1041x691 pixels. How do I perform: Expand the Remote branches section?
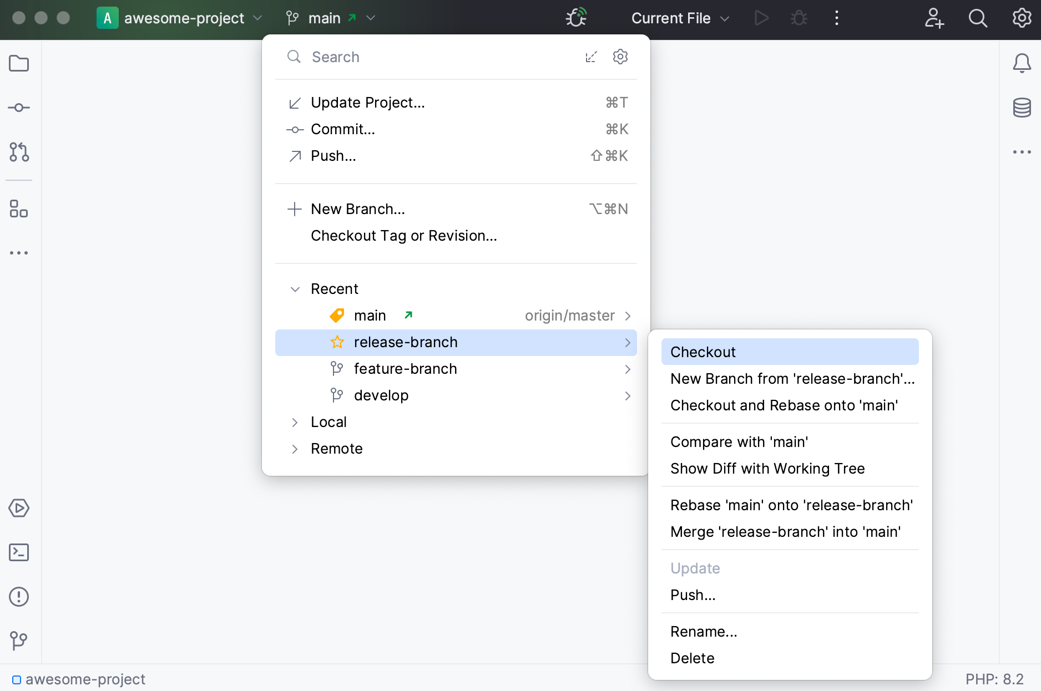coord(336,448)
